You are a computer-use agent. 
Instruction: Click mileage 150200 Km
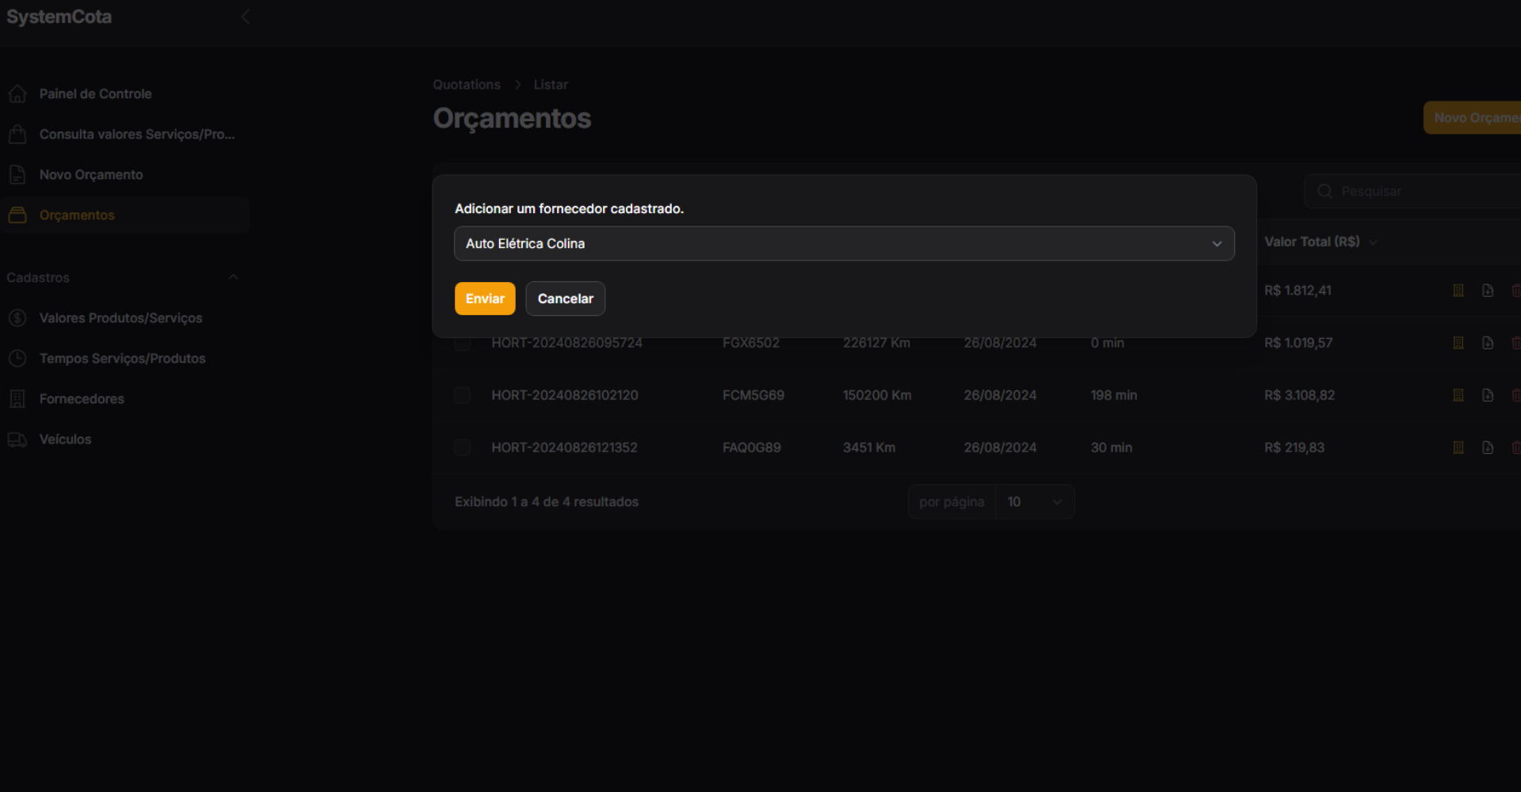[878, 395]
